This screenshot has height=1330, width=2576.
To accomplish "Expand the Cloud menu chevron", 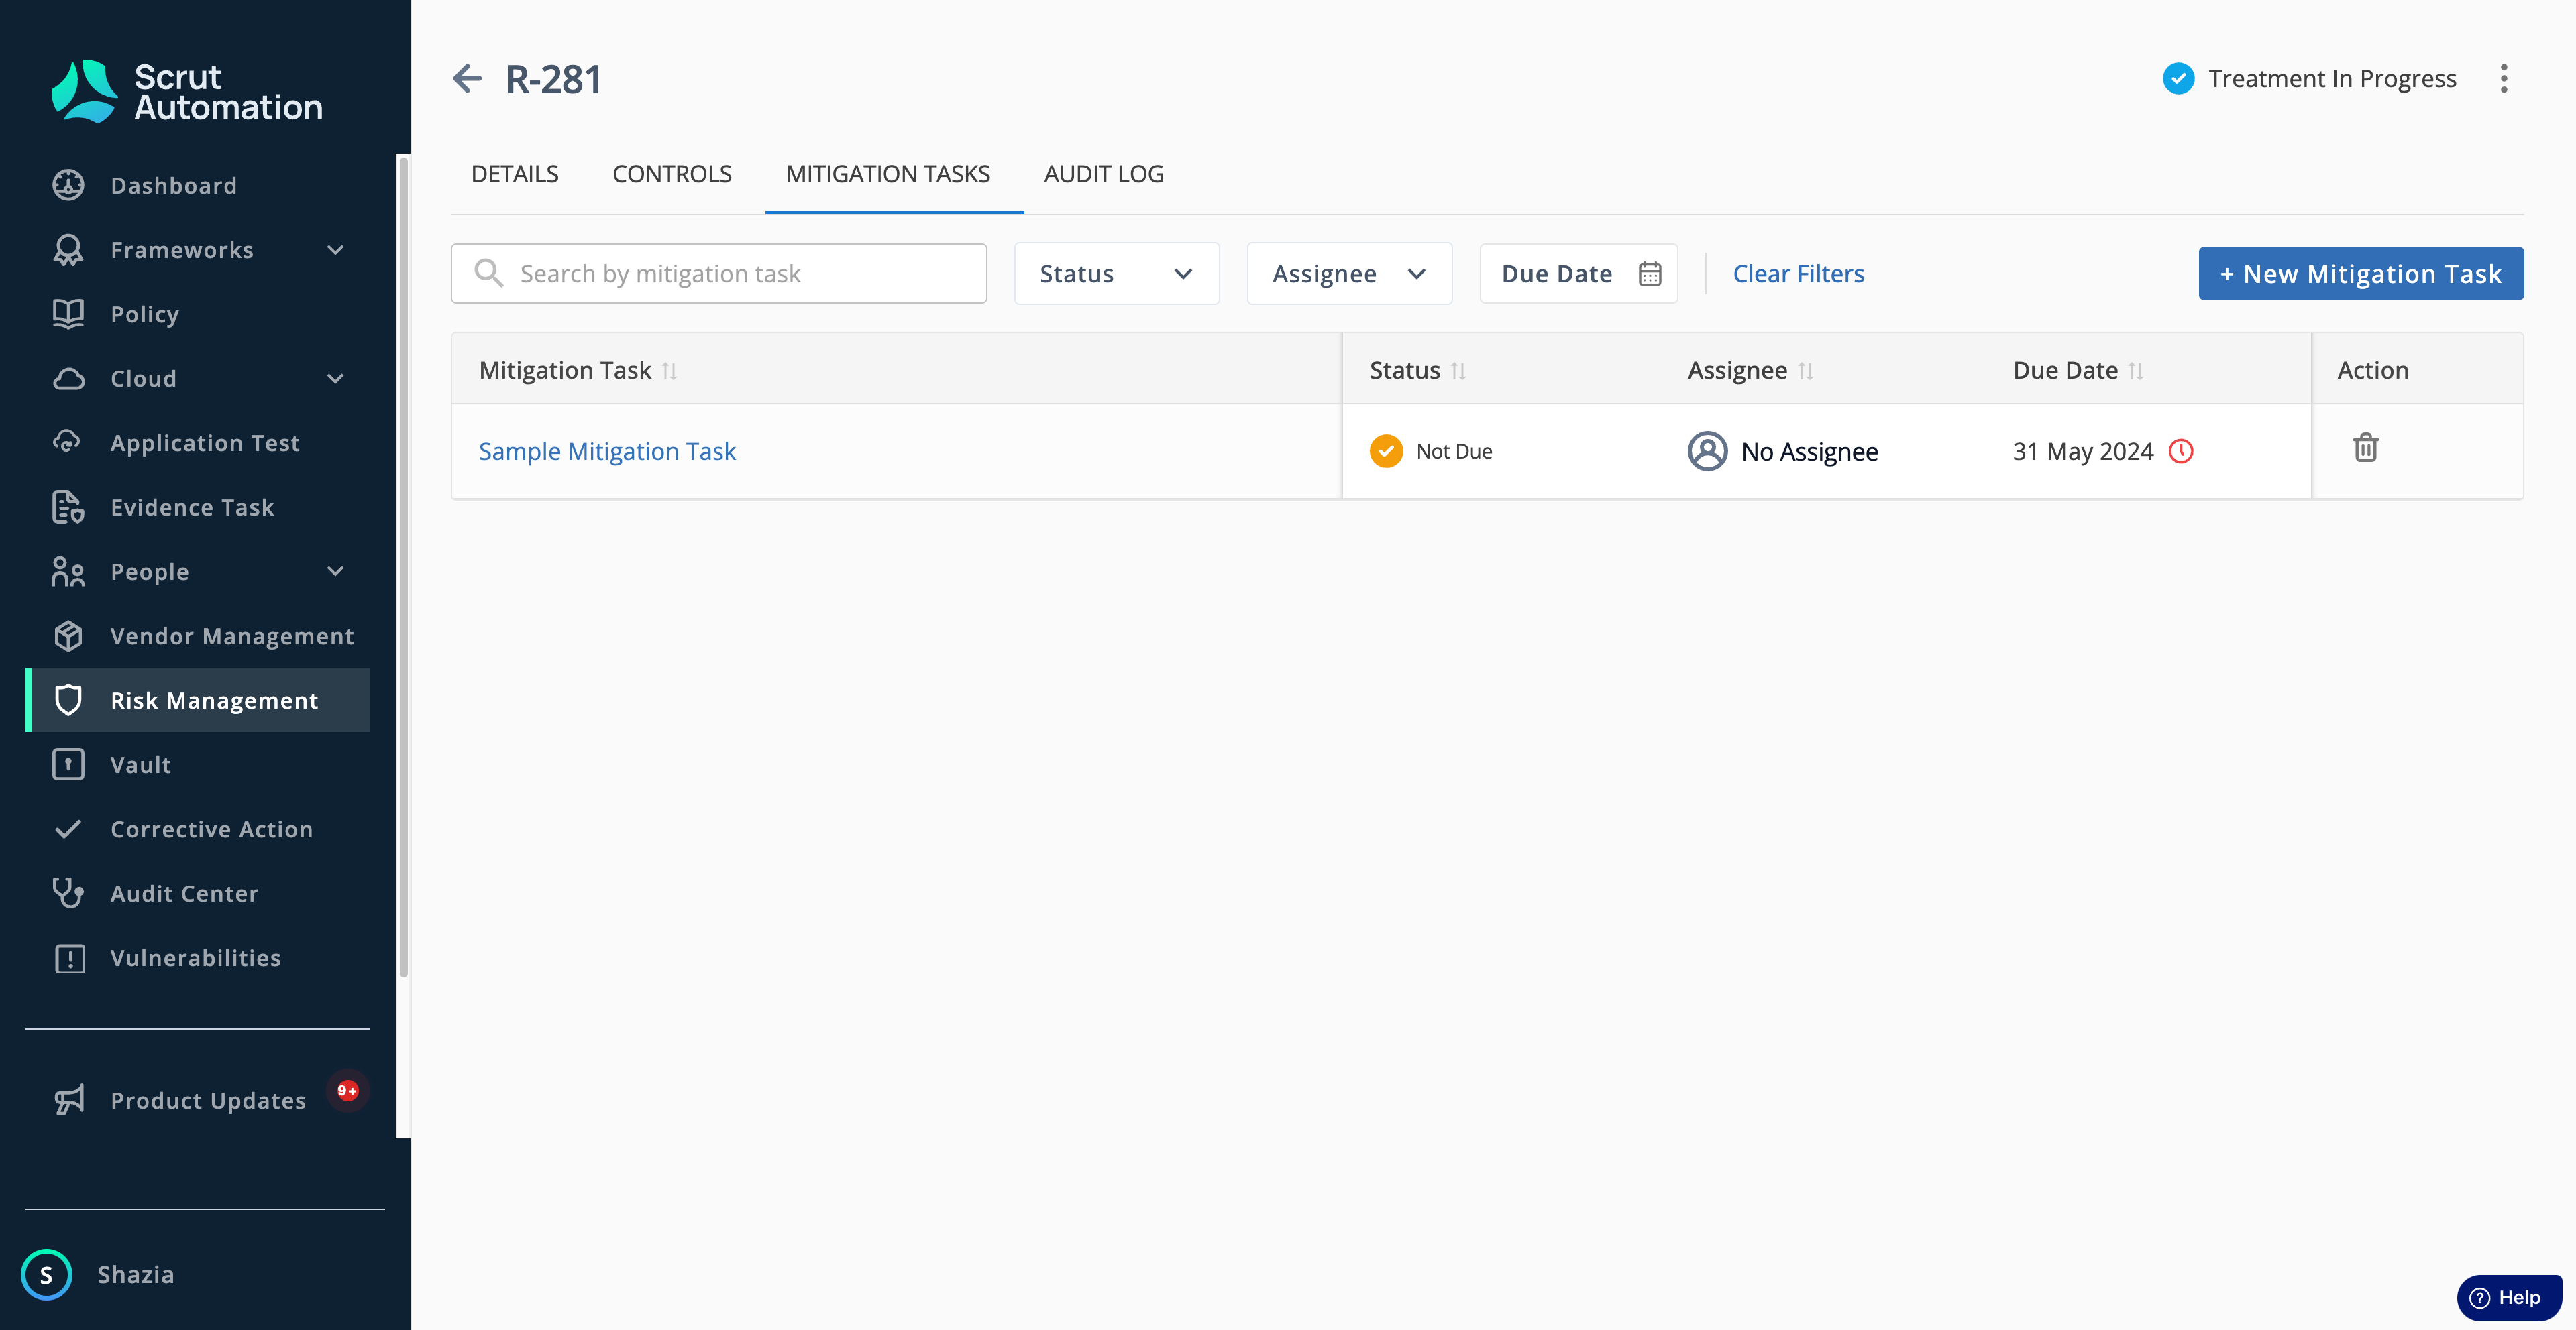I will 336,379.
